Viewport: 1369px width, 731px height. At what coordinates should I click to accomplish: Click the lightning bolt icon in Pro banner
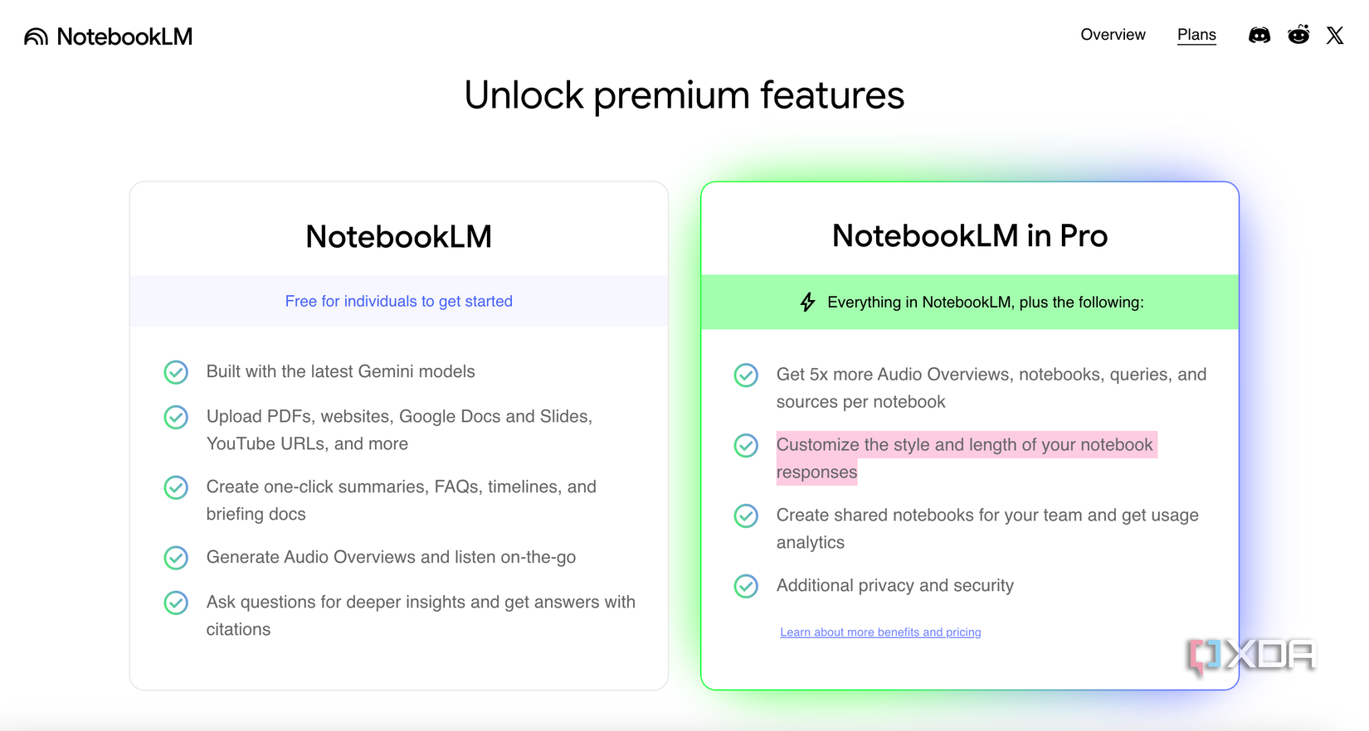(x=807, y=303)
